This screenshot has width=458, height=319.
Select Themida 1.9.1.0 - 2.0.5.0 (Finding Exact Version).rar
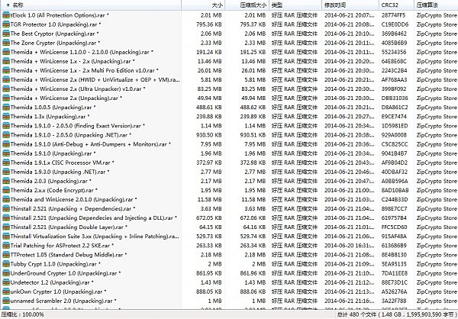77,126
